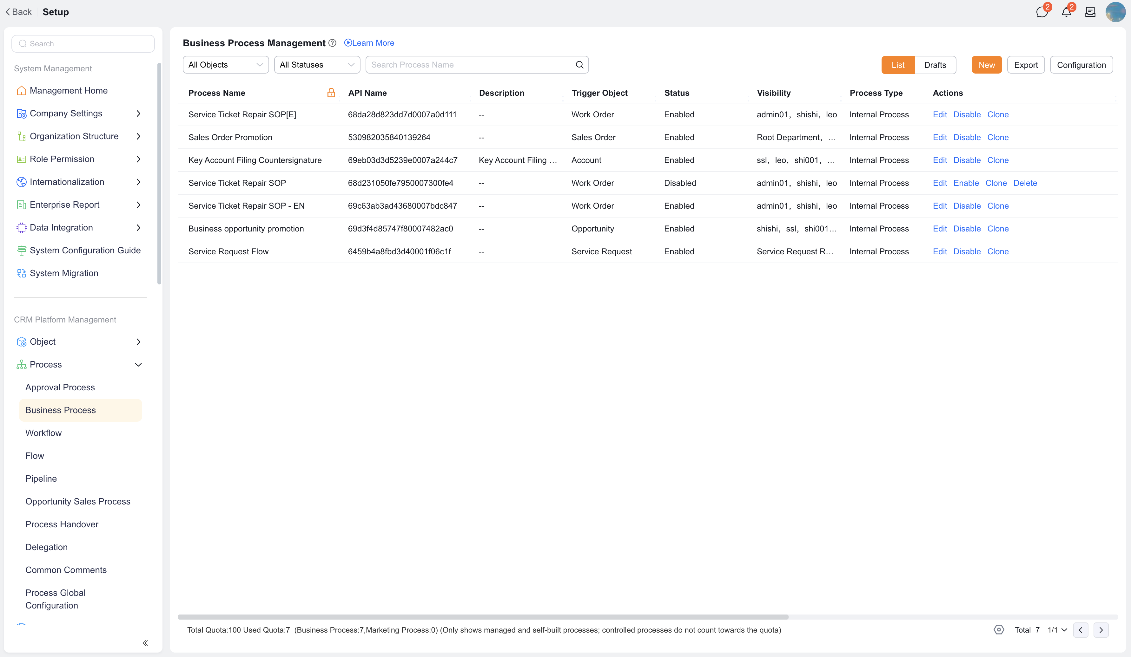
Task: Open the Configuration button
Action: 1081,65
